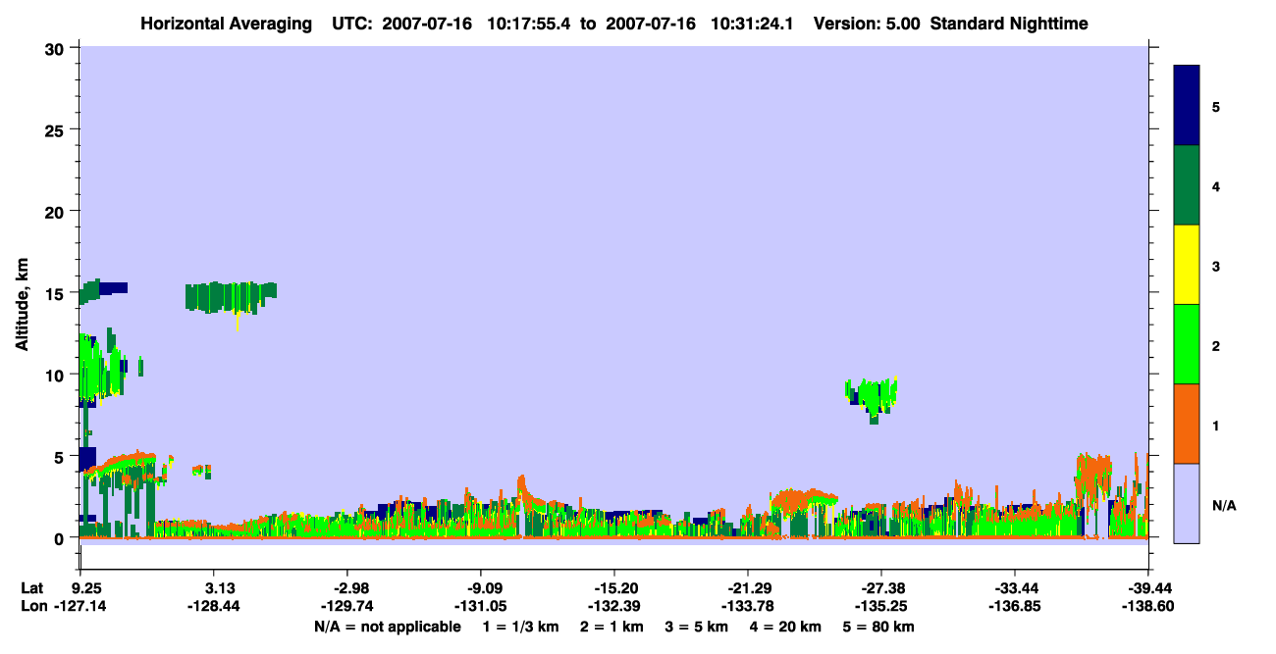Viewport: 1276px width, 654px height.
Task: Click the orange colorbar segment labeled 1
Action: pyautogui.click(x=1187, y=424)
